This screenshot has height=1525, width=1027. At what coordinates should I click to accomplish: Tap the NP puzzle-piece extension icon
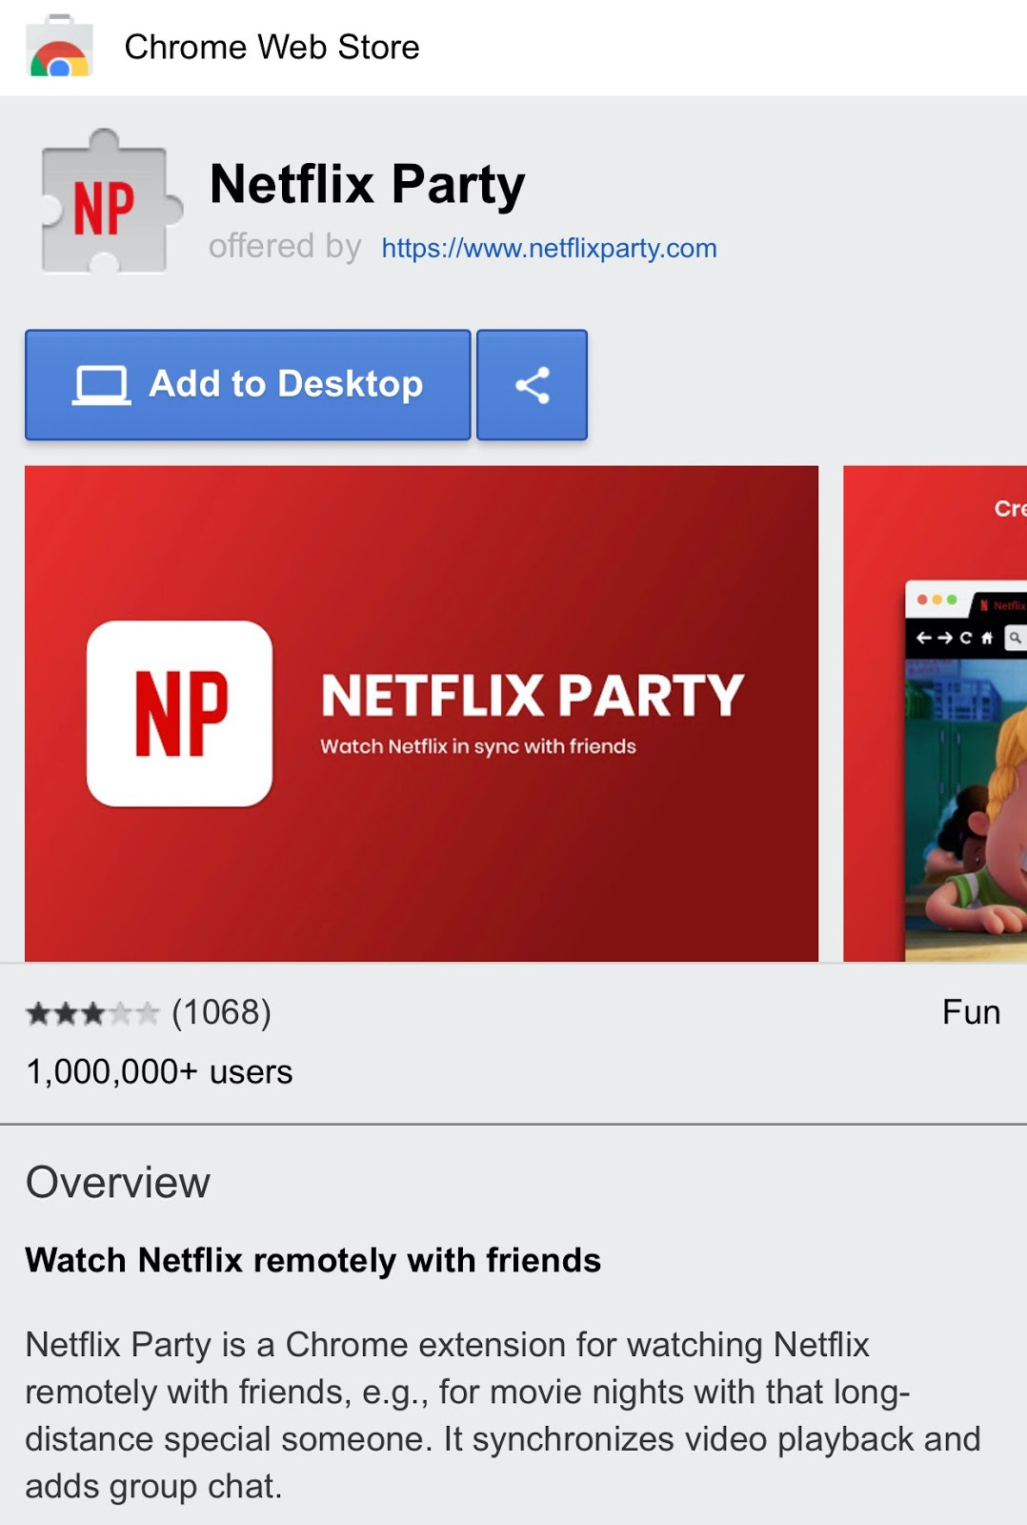coord(111,203)
